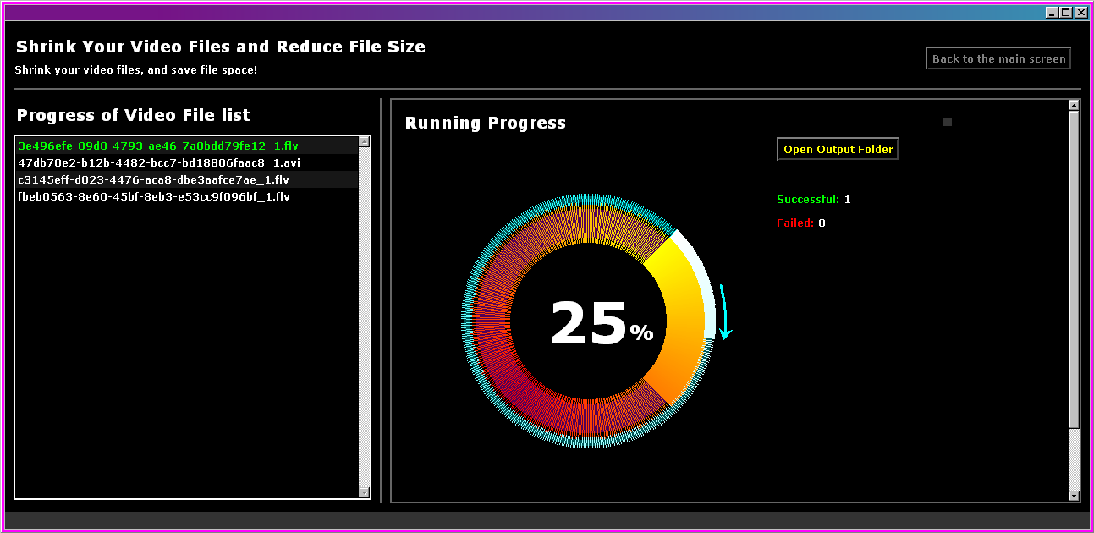Select file c3145eff-d023-4476-aca8-dbe3aafce7ae_1.flv

[x=186, y=179]
